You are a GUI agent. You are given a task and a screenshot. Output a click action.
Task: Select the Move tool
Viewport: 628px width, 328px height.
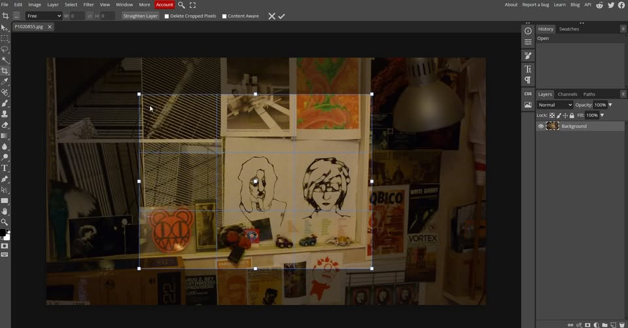(x=5, y=27)
